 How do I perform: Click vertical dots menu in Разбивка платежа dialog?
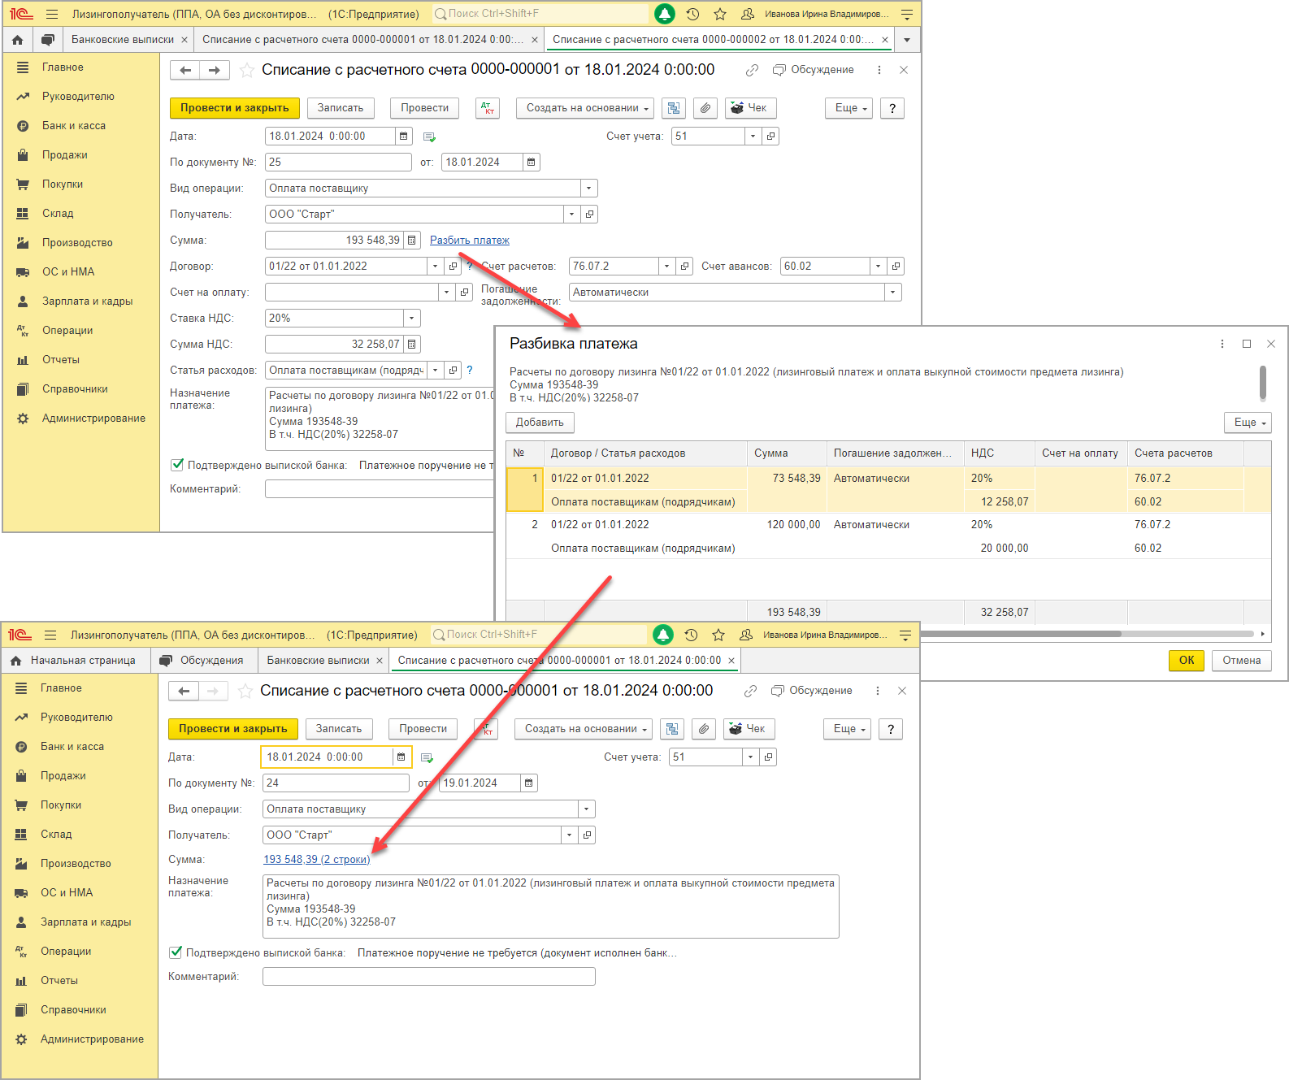(1222, 344)
